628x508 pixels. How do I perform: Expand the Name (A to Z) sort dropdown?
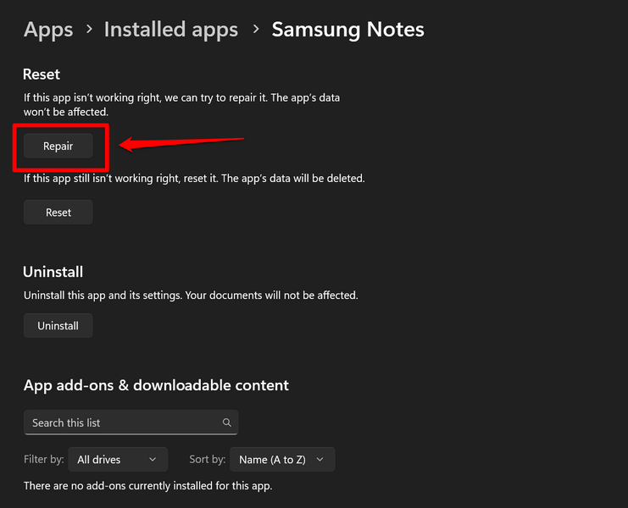pos(282,460)
